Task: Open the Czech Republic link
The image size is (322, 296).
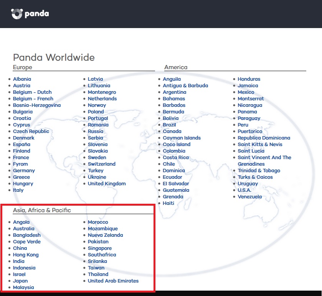Action: (x=31, y=131)
